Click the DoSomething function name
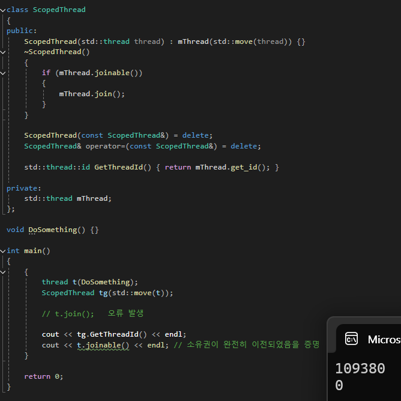Screen dimensions: 401x401 (x=53, y=230)
